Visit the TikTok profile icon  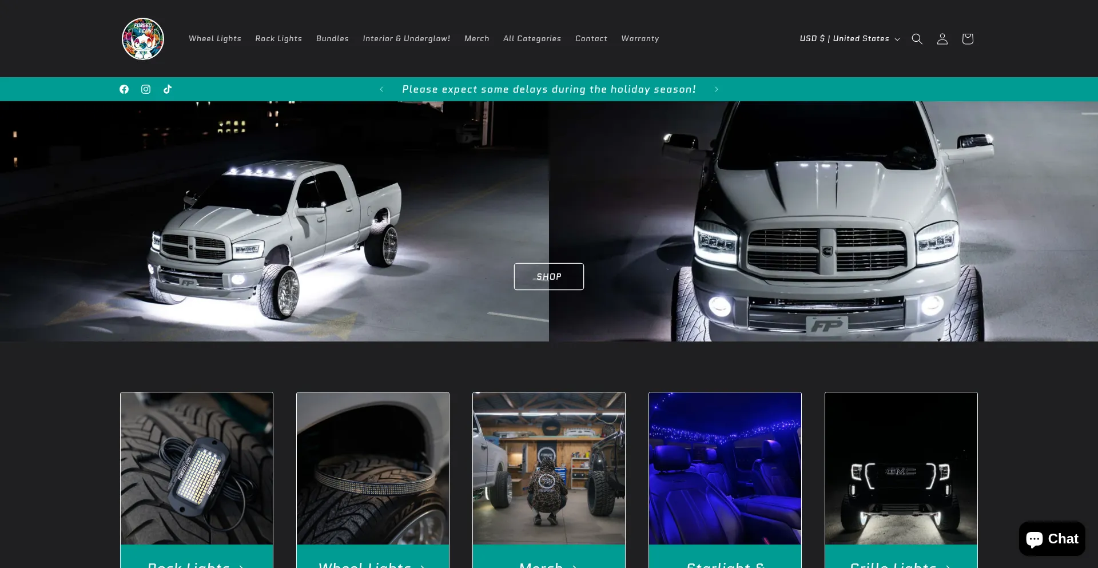click(x=168, y=89)
